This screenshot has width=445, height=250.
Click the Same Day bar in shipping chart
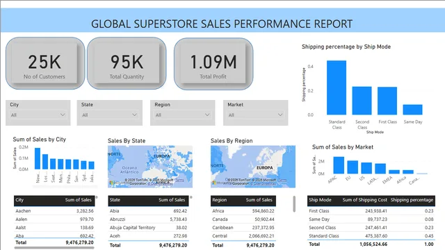pos(412,110)
